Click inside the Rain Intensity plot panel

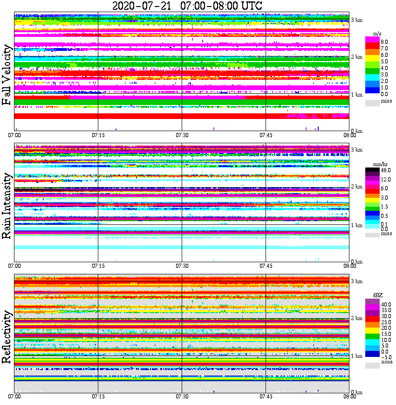[x=182, y=202]
